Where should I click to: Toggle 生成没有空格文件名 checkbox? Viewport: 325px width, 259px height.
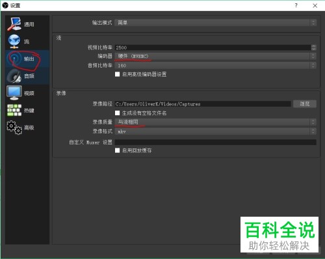pos(117,113)
